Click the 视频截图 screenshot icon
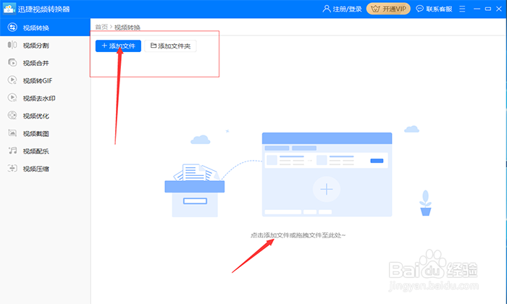The width and height of the screenshot is (507, 304). point(12,133)
